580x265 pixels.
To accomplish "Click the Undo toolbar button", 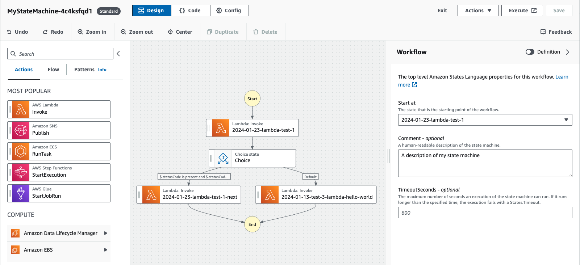I will tap(17, 32).
